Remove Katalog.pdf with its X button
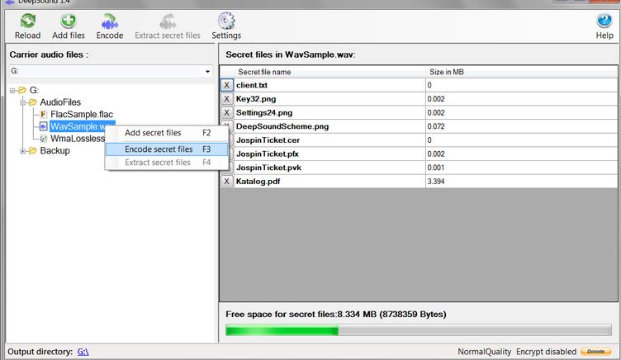This screenshot has width=621, height=360. (x=226, y=182)
